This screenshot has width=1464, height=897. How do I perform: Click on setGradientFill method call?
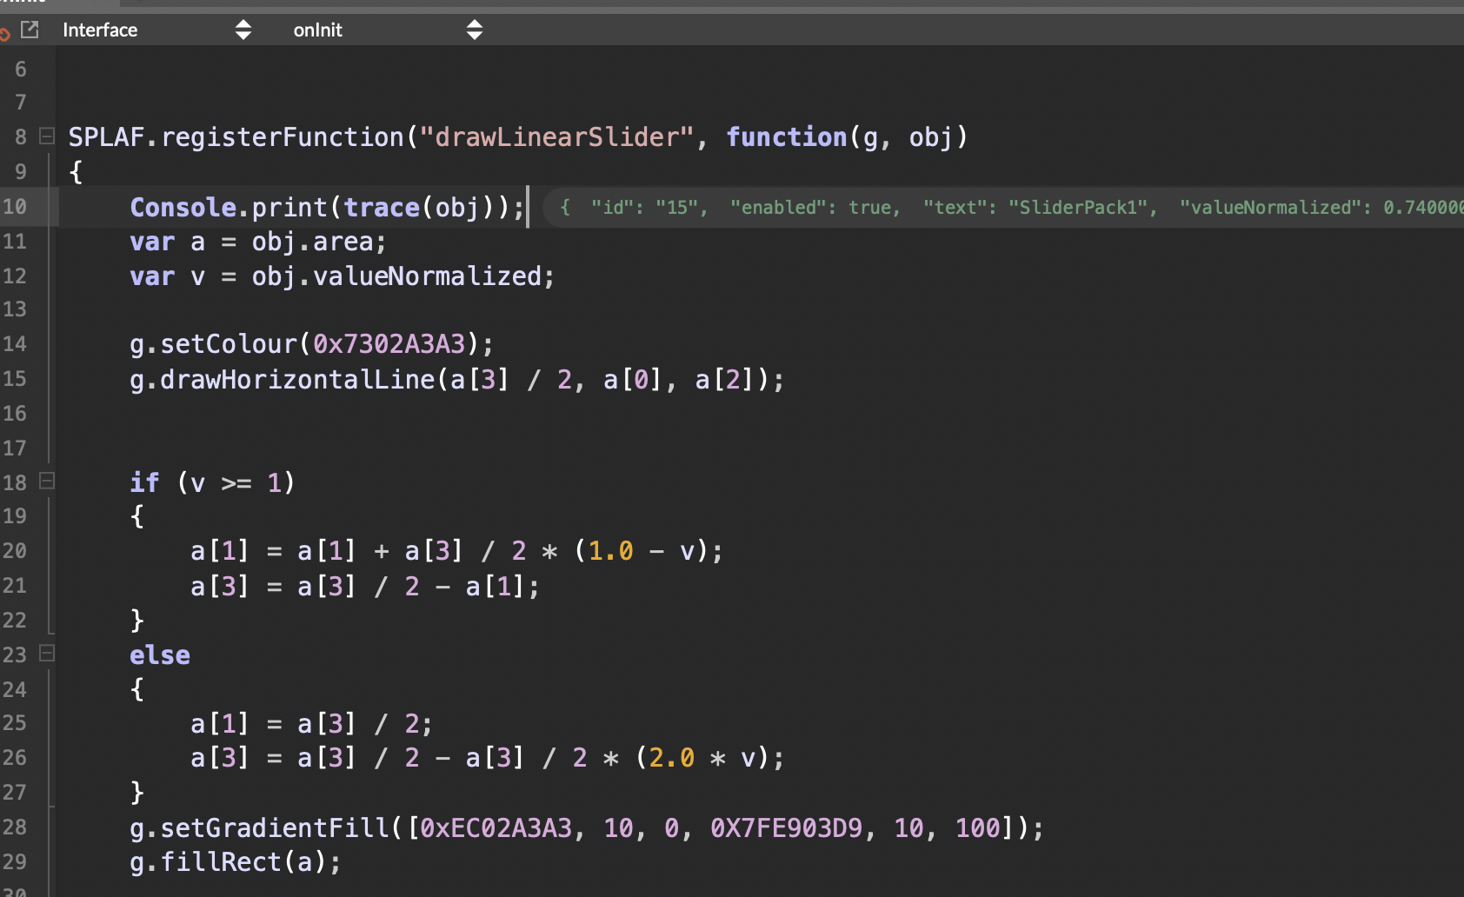point(275,827)
